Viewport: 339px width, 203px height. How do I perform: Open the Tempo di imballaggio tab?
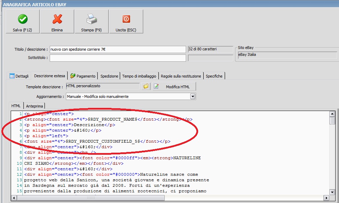(x=139, y=76)
